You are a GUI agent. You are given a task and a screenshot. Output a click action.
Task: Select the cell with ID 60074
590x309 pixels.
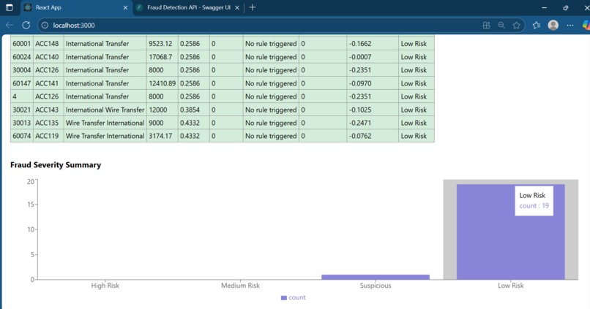click(22, 136)
